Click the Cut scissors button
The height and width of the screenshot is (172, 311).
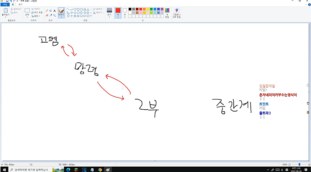point(16,9)
